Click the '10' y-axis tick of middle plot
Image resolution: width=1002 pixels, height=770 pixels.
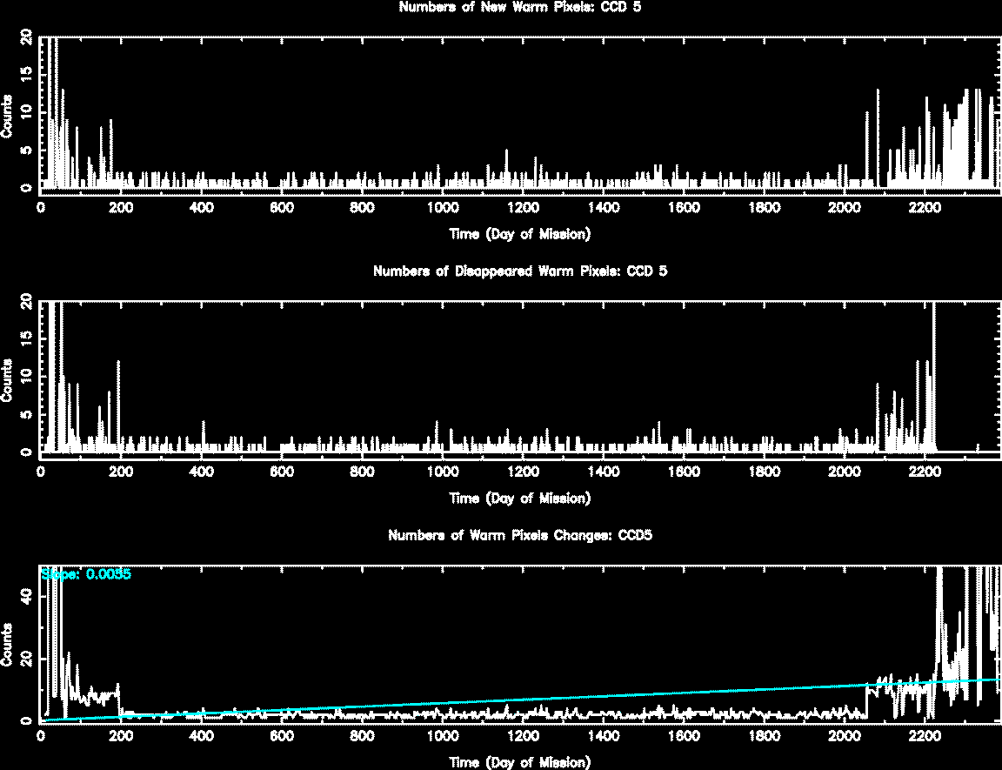click(26, 375)
